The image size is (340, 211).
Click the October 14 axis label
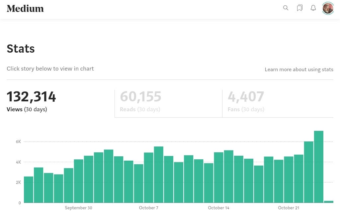click(218, 208)
